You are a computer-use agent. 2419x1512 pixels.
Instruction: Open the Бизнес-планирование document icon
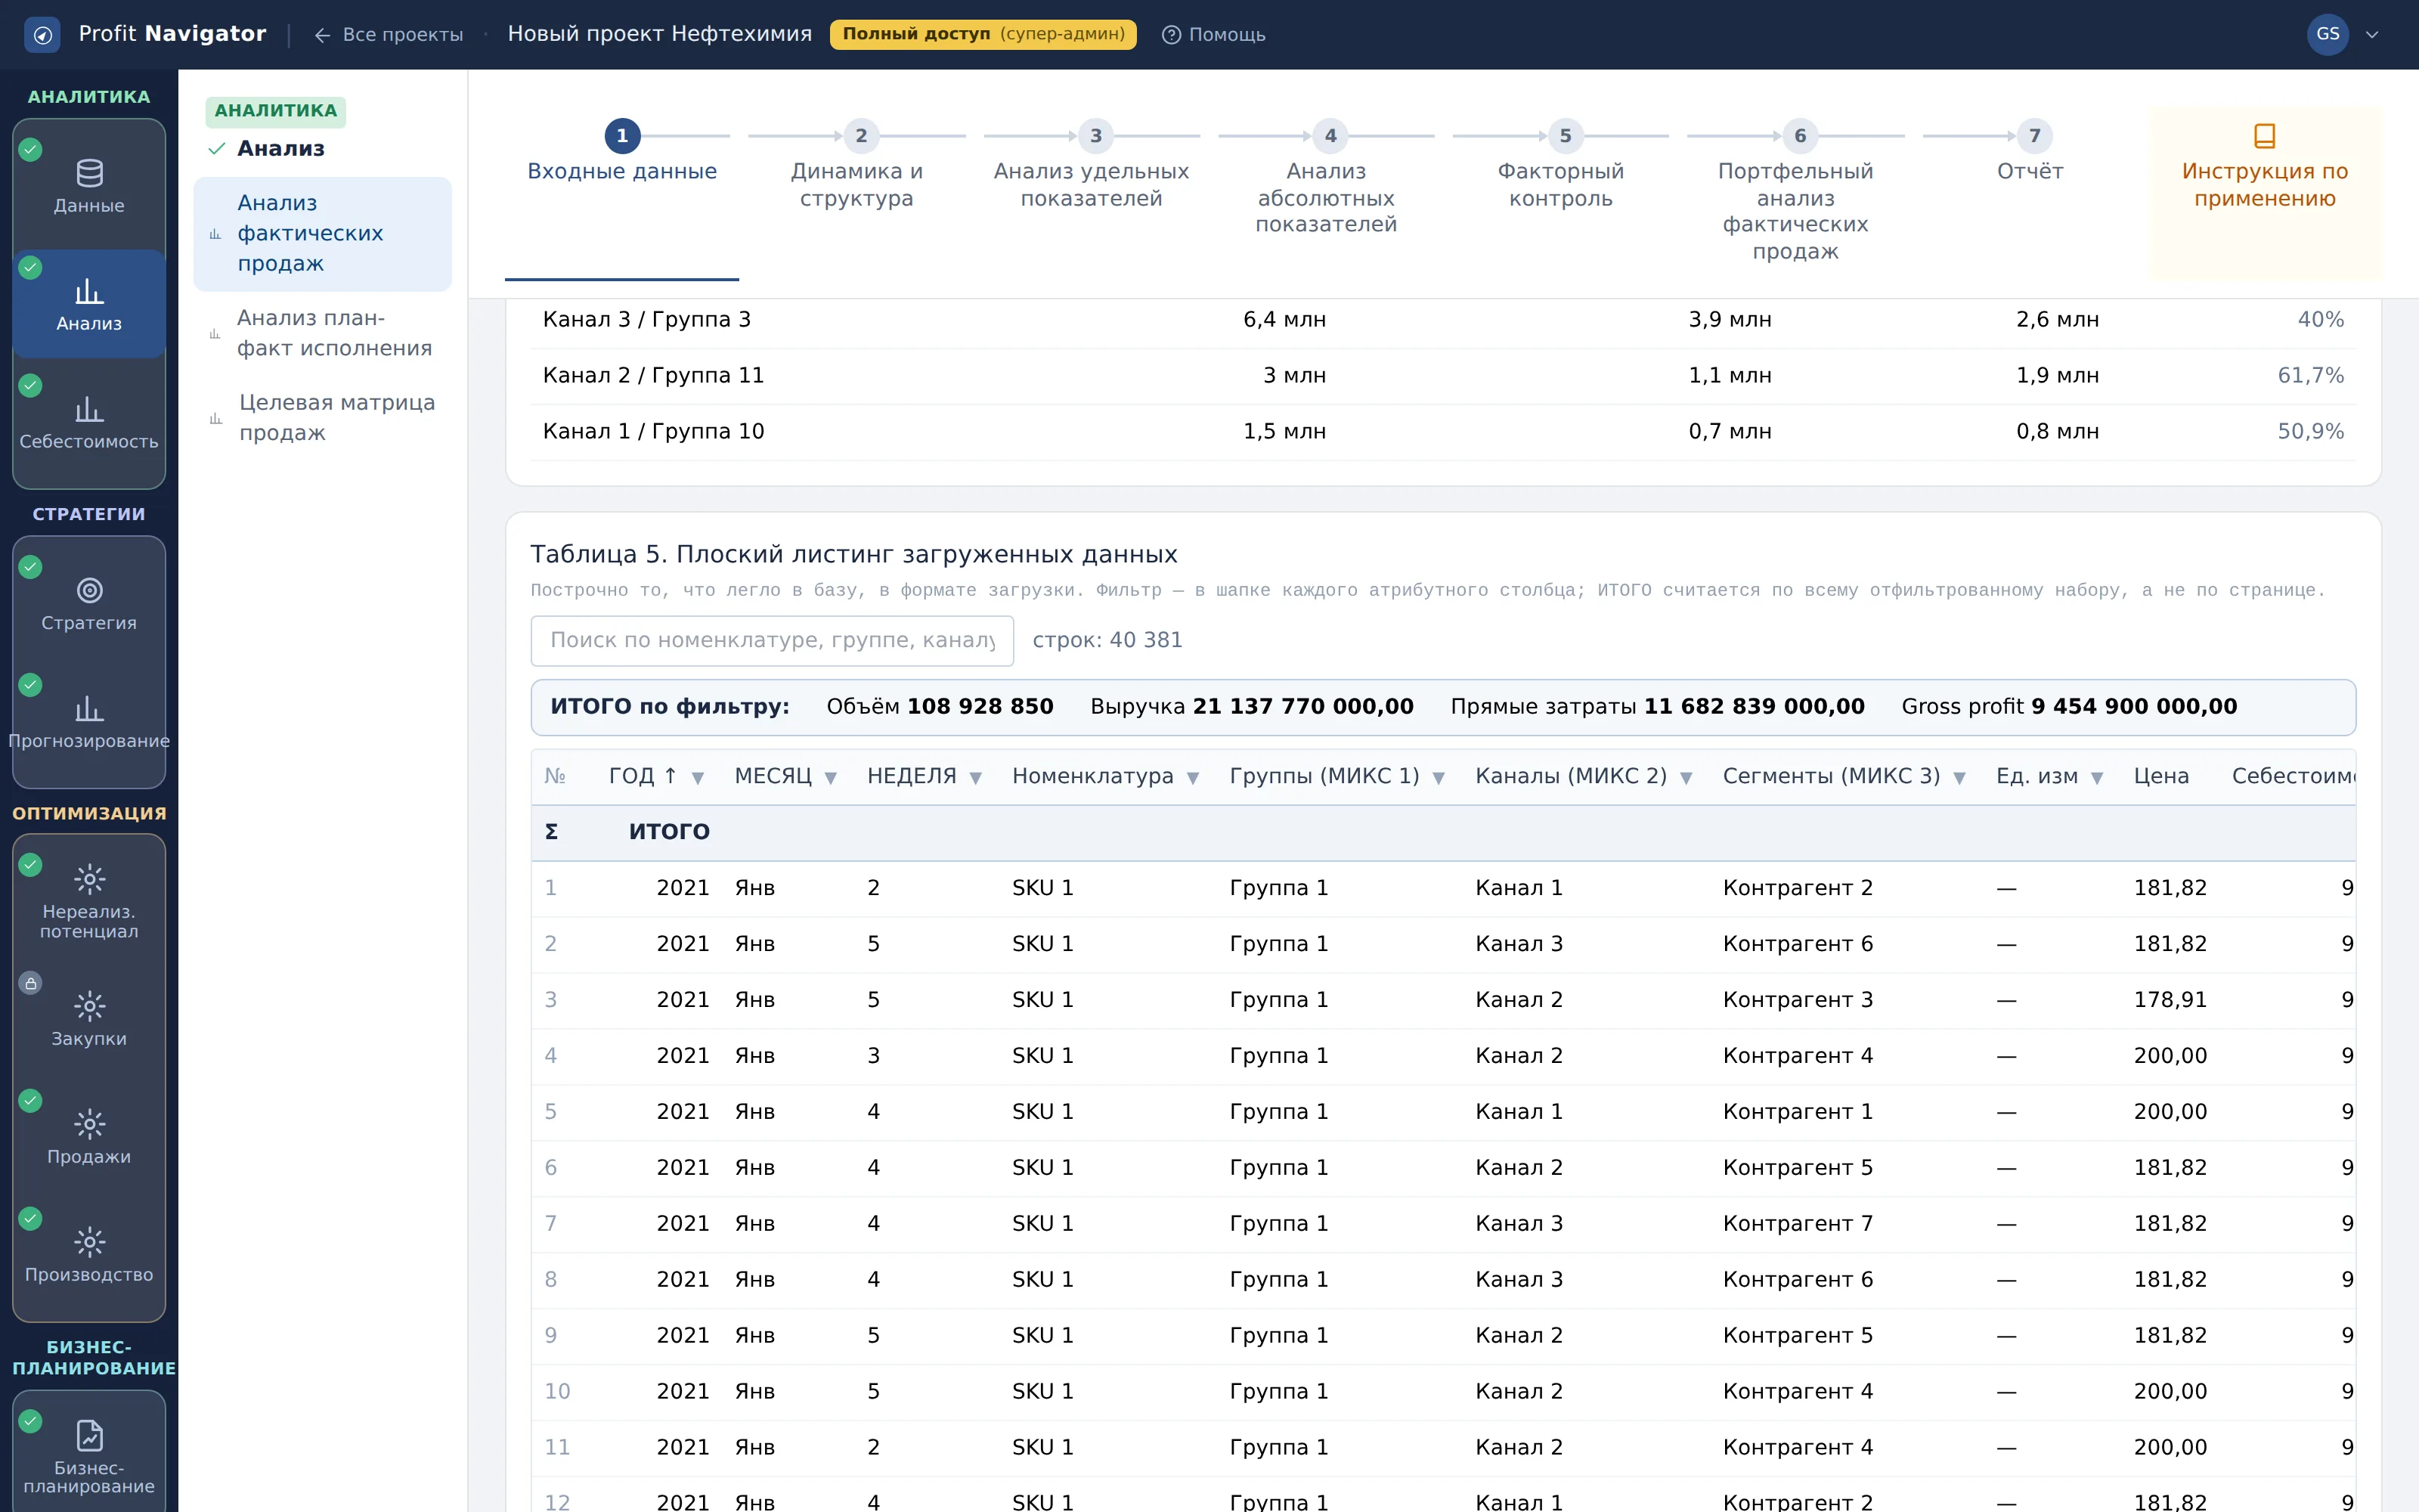click(x=89, y=1435)
